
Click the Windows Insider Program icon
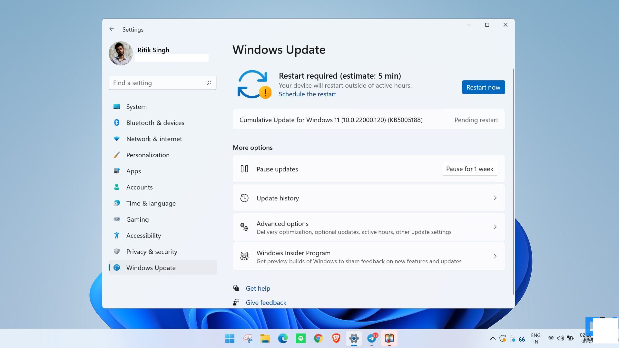(x=244, y=256)
